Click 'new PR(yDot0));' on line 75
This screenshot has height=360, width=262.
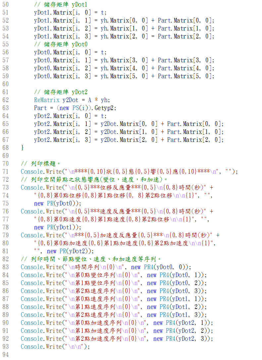58,204
